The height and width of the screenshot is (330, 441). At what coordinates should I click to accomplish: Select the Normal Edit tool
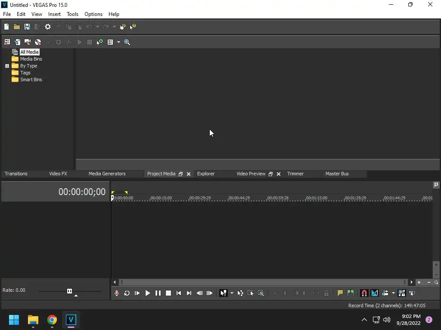point(224,293)
